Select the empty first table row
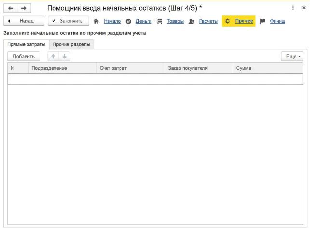Viewport: 310px width, 230px height. click(155, 79)
